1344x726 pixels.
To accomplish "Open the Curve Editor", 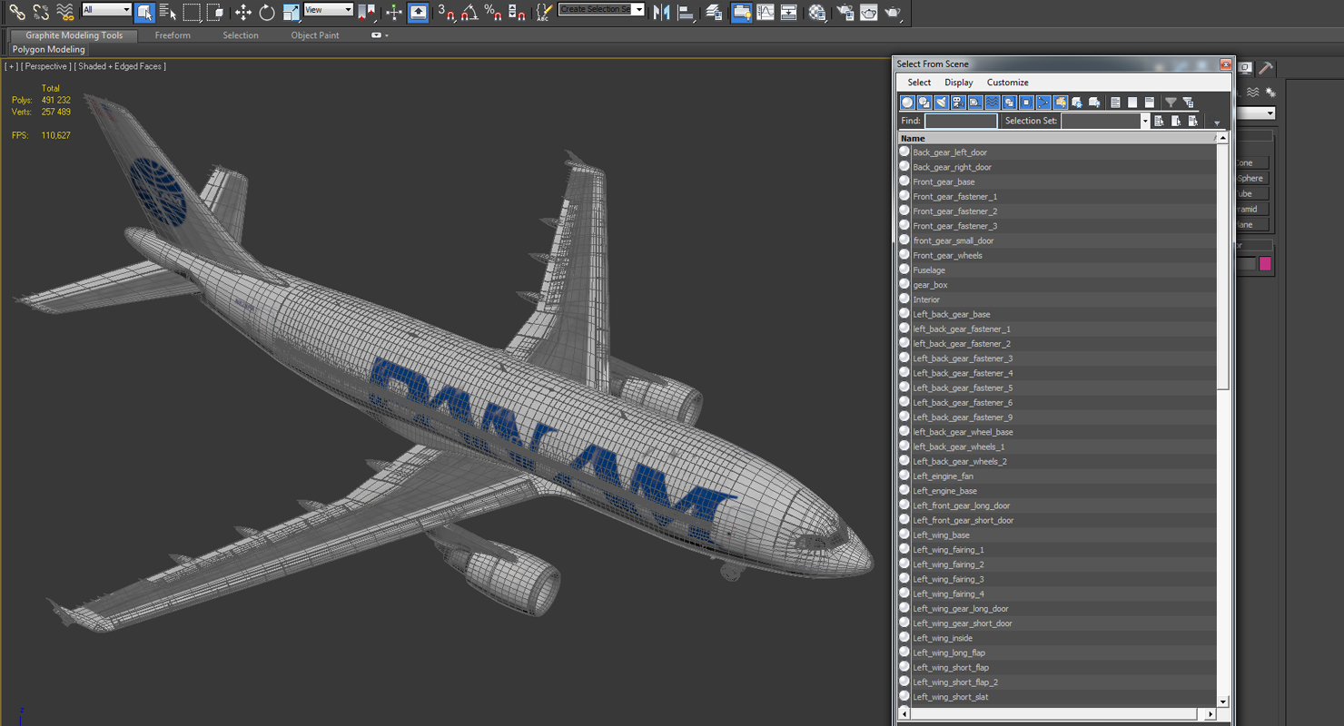I will click(766, 12).
